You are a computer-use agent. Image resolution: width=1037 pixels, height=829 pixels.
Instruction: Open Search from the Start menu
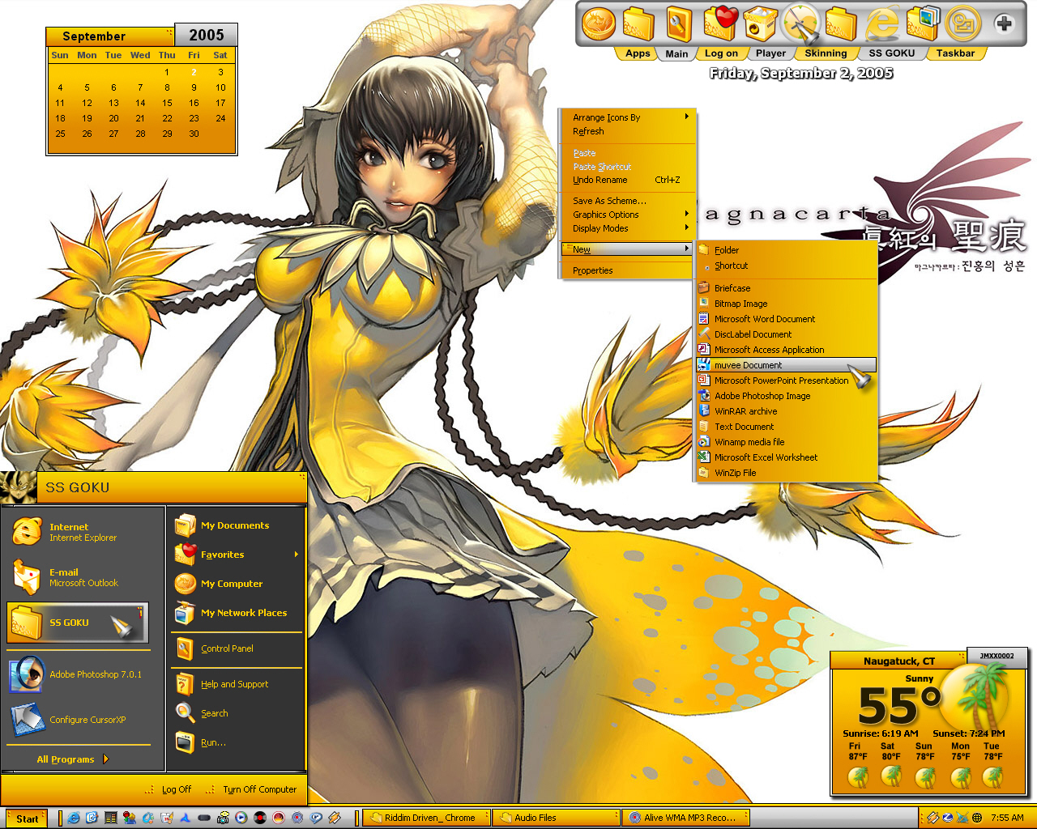237,713
